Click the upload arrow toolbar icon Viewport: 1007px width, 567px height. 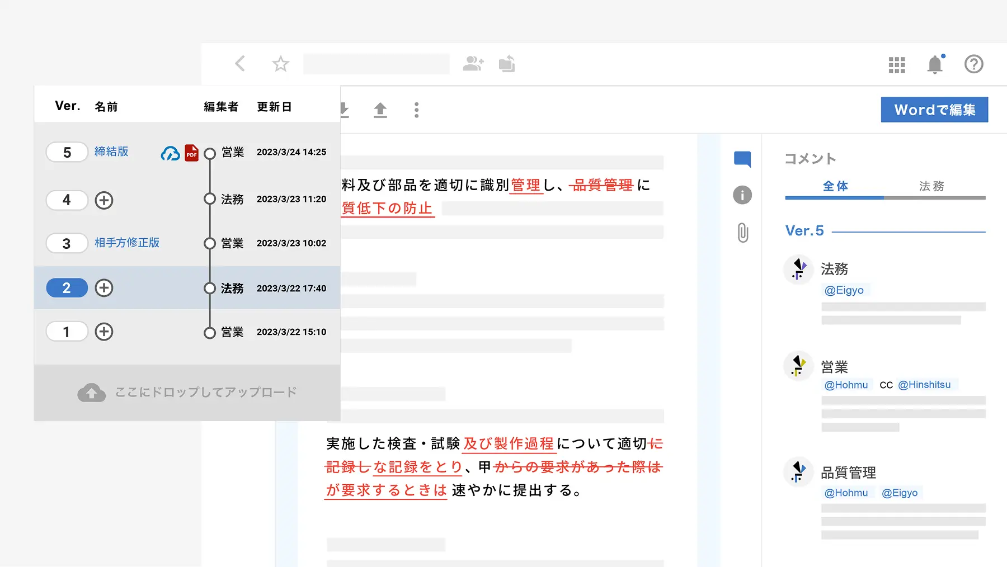tap(380, 110)
